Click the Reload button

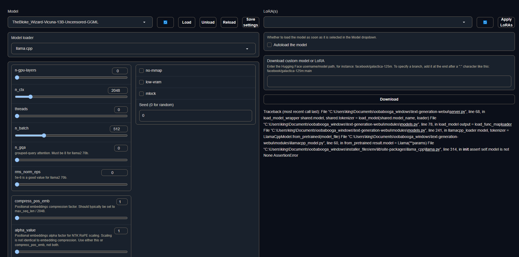(x=229, y=22)
